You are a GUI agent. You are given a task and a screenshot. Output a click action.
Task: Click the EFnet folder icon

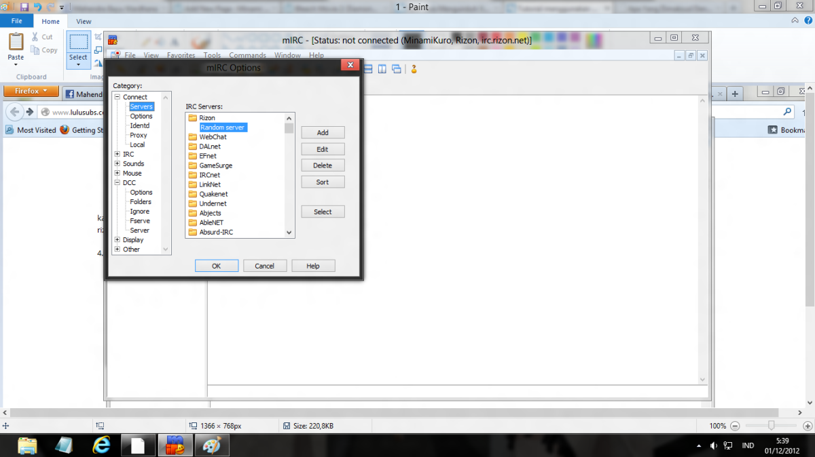coord(193,156)
